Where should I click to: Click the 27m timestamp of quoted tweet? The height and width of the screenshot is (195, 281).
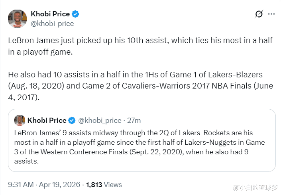click(x=134, y=120)
